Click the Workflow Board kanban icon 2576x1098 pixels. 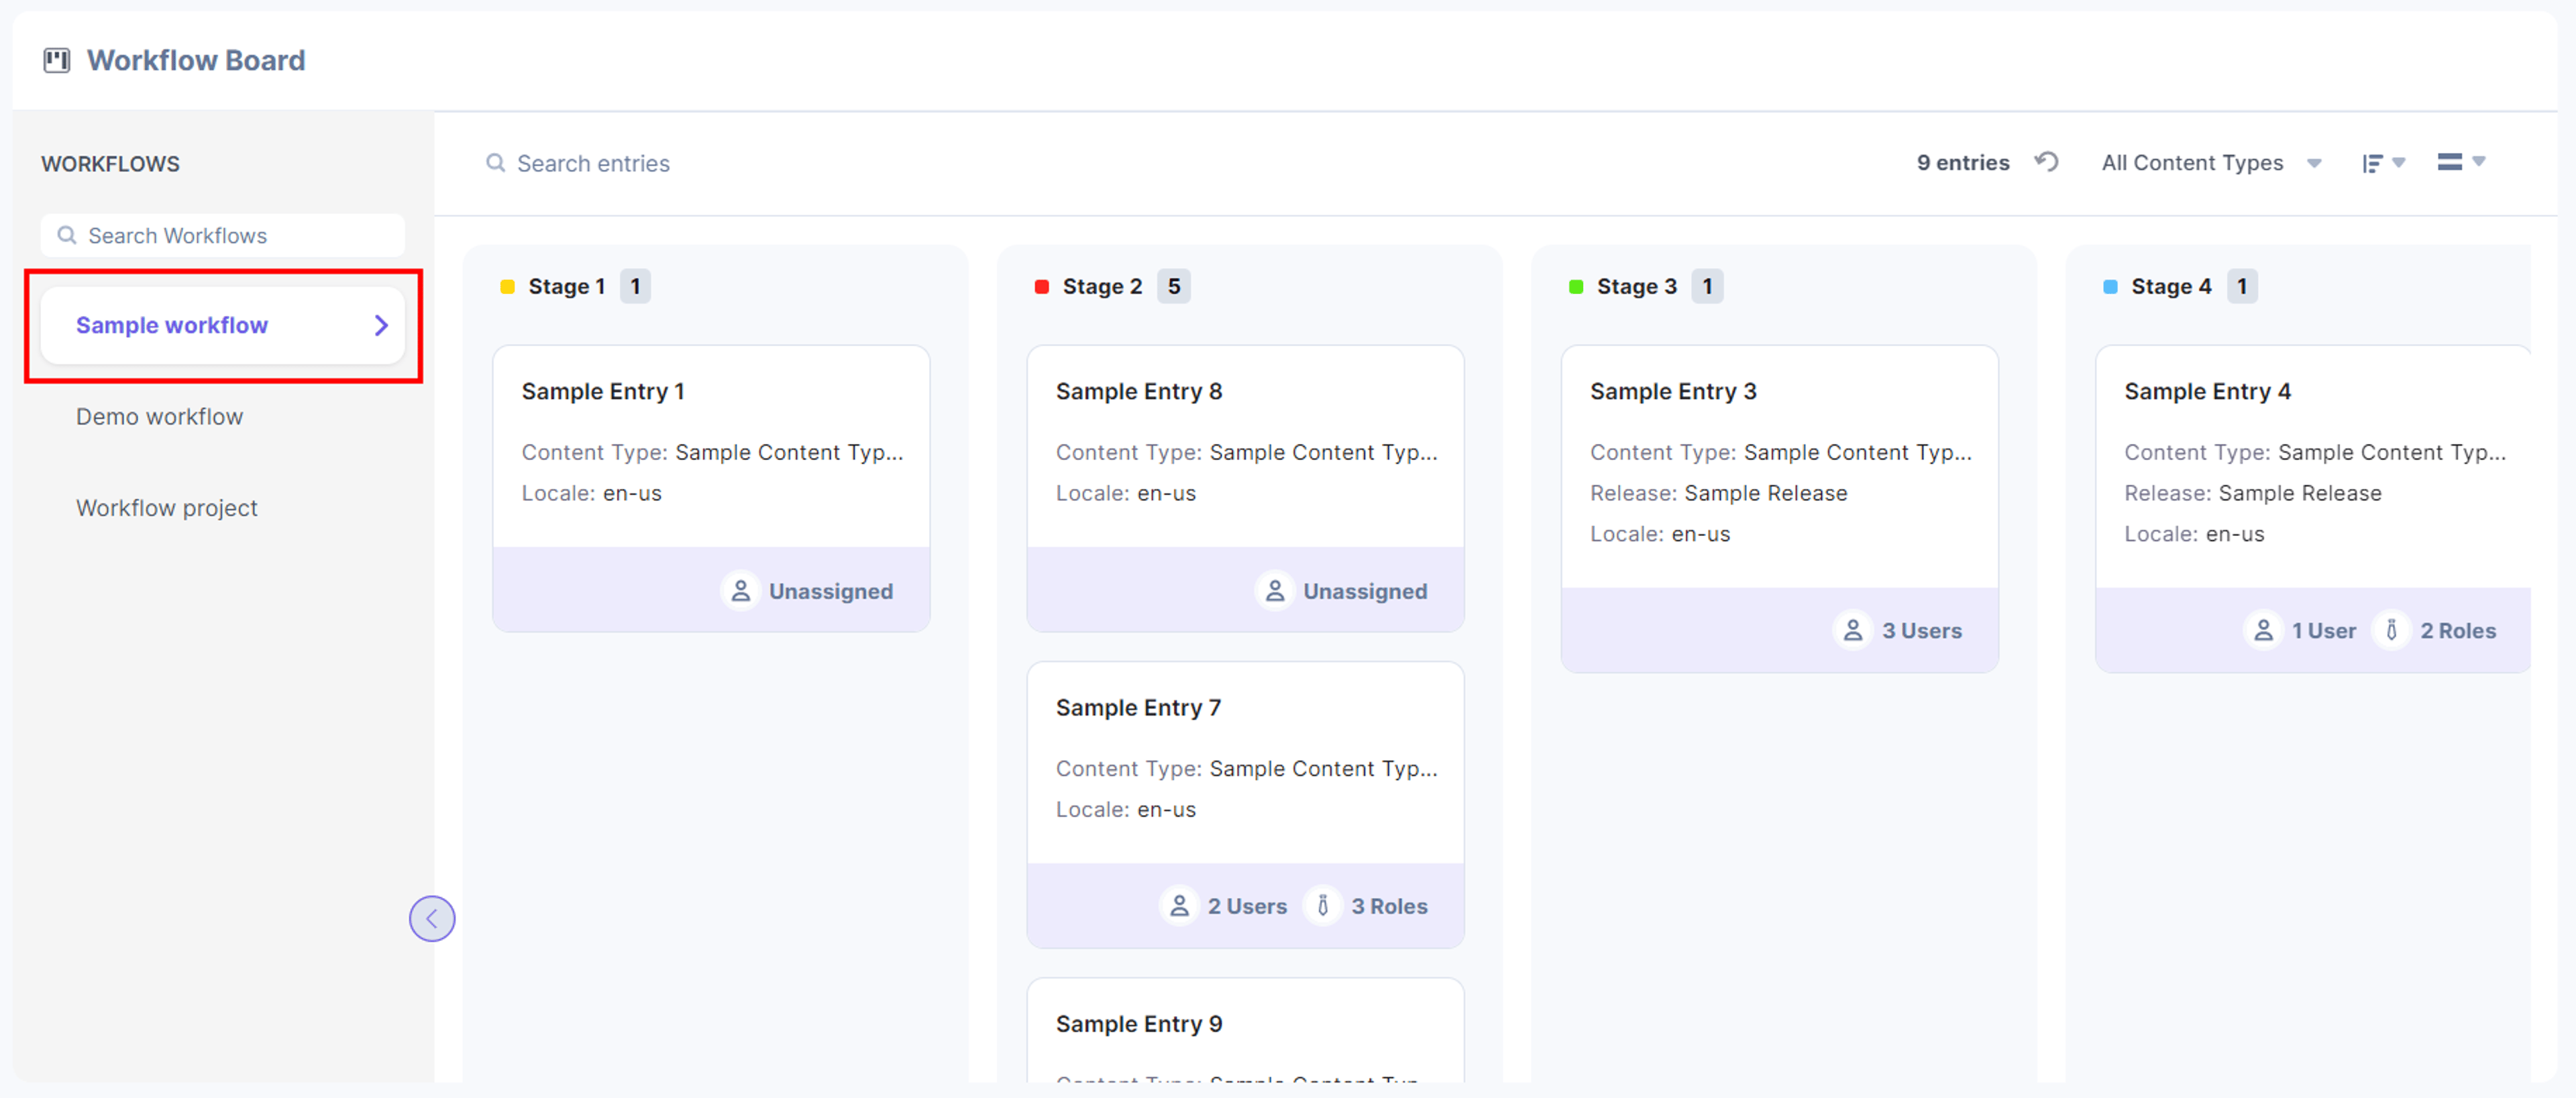57,61
